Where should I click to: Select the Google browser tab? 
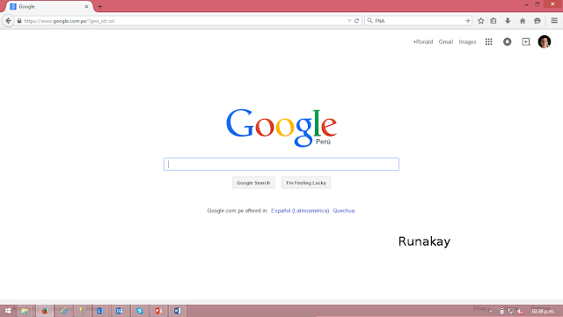pos(49,6)
